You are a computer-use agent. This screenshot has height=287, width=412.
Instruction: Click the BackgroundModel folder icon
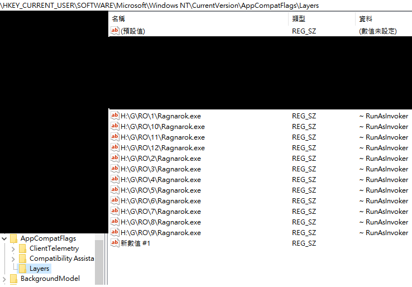[13, 278]
